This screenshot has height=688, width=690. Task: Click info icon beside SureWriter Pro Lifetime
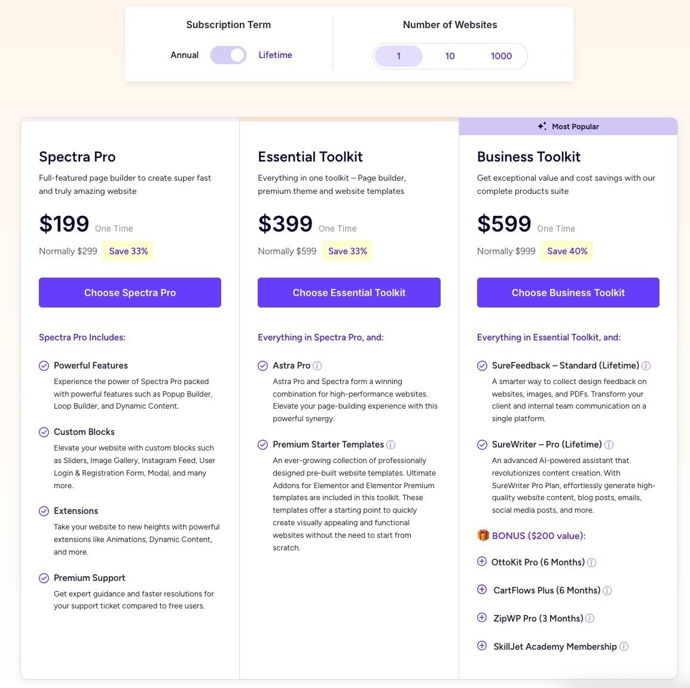tap(609, 445)
